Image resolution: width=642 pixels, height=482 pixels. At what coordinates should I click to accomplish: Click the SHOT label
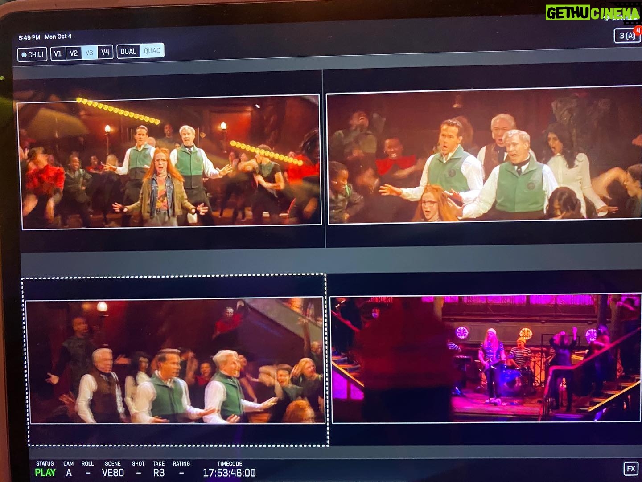138,464
